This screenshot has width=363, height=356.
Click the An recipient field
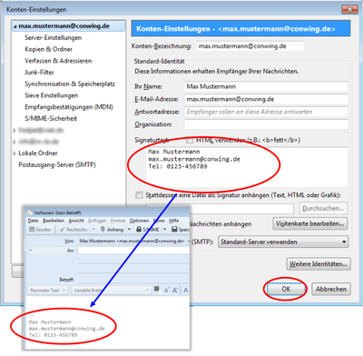[x=133, y=251]
